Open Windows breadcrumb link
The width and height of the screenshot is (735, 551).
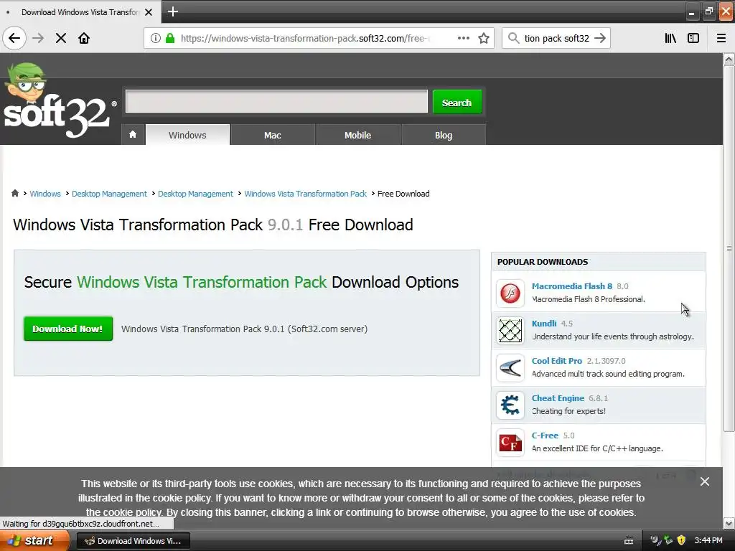(45, 194)
